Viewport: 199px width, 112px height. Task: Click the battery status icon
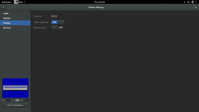[193, 2]
